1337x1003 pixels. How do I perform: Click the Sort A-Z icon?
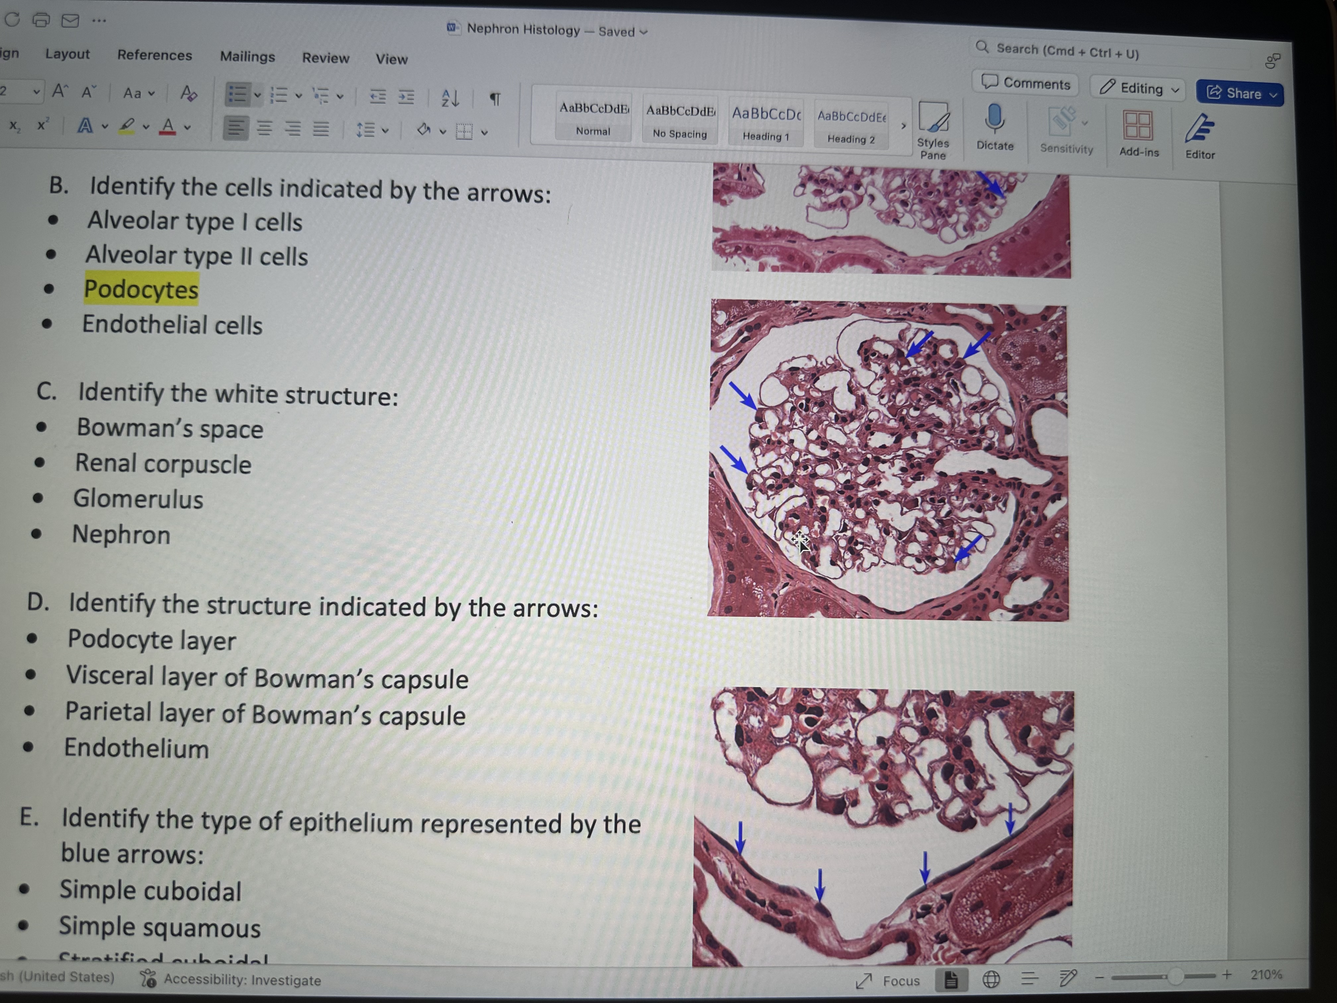[450, 98]
